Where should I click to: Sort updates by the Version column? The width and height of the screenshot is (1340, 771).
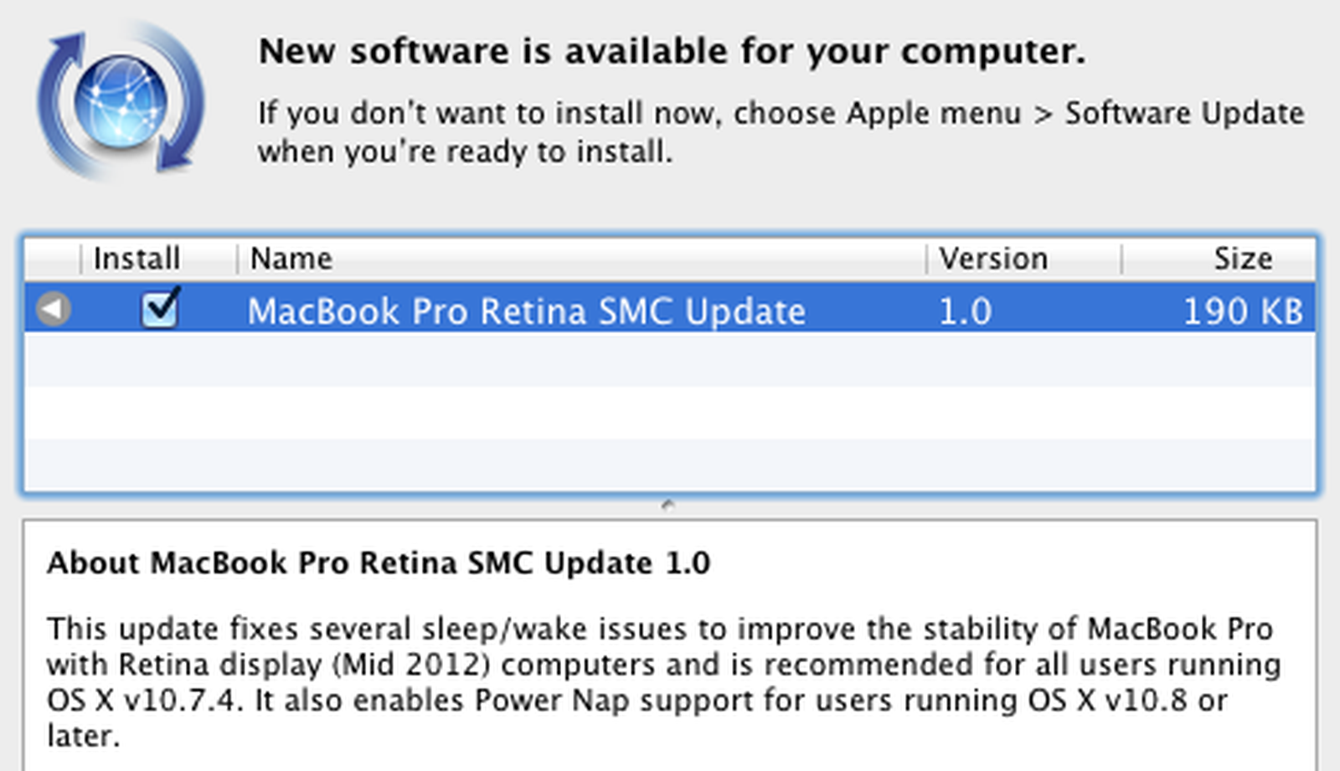click(x=996, y=258)
